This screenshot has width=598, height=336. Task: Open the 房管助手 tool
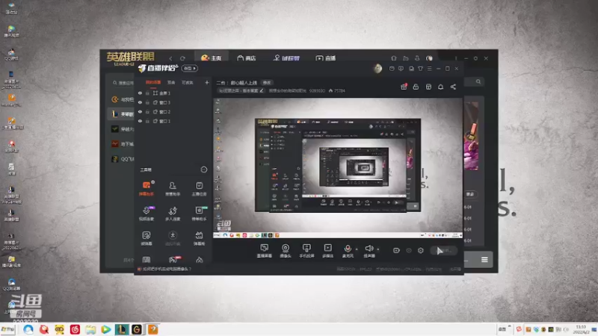pos(173,188)
